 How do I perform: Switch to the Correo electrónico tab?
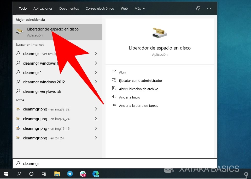click(x=100, y=8)
